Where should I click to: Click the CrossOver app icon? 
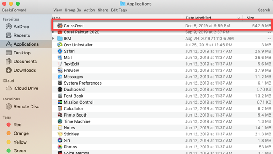pos(60,26)
